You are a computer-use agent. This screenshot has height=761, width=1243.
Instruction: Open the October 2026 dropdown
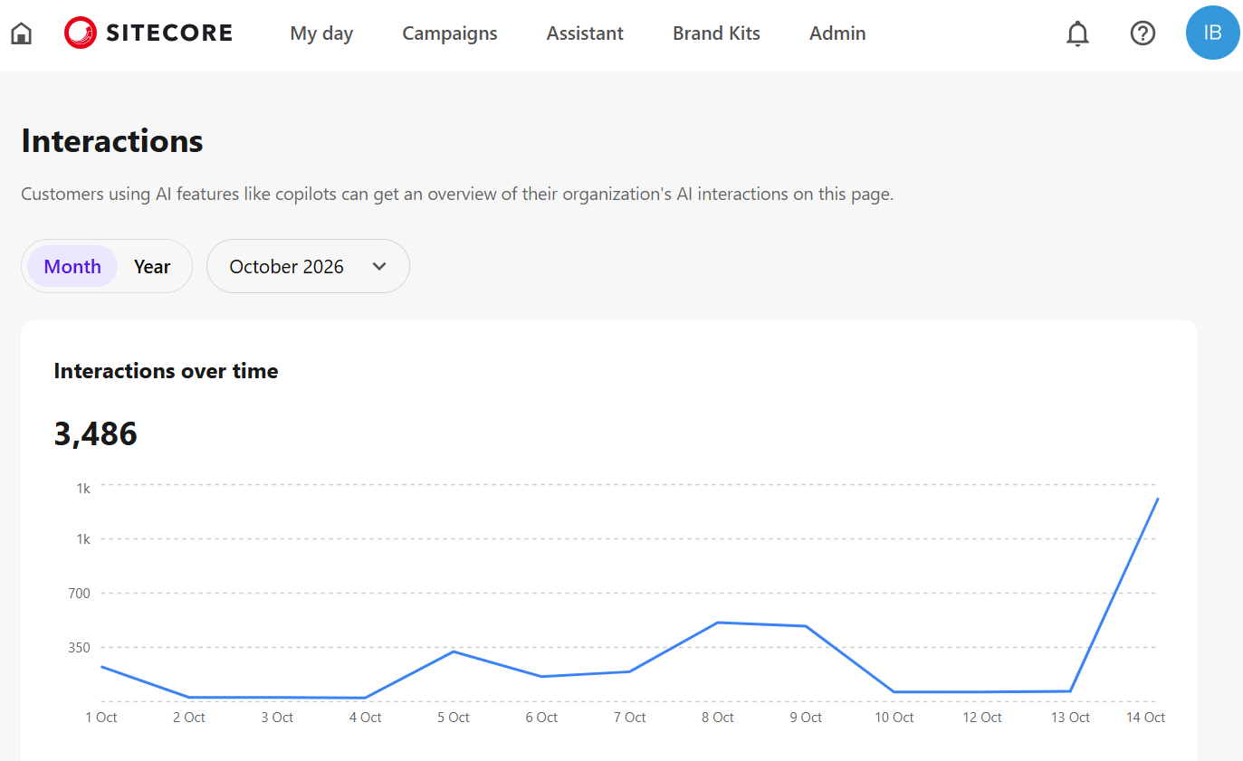click(308, 266)
